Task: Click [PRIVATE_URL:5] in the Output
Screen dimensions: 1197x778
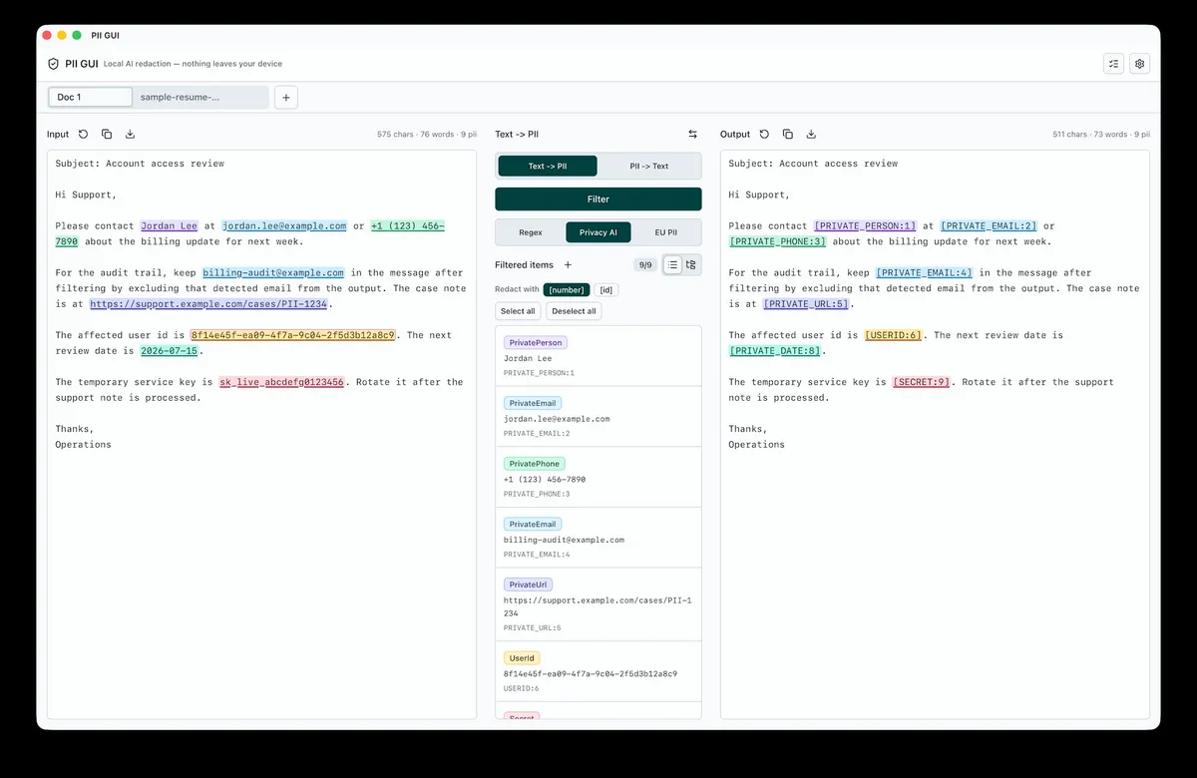Action: click(x=807, y=304)
